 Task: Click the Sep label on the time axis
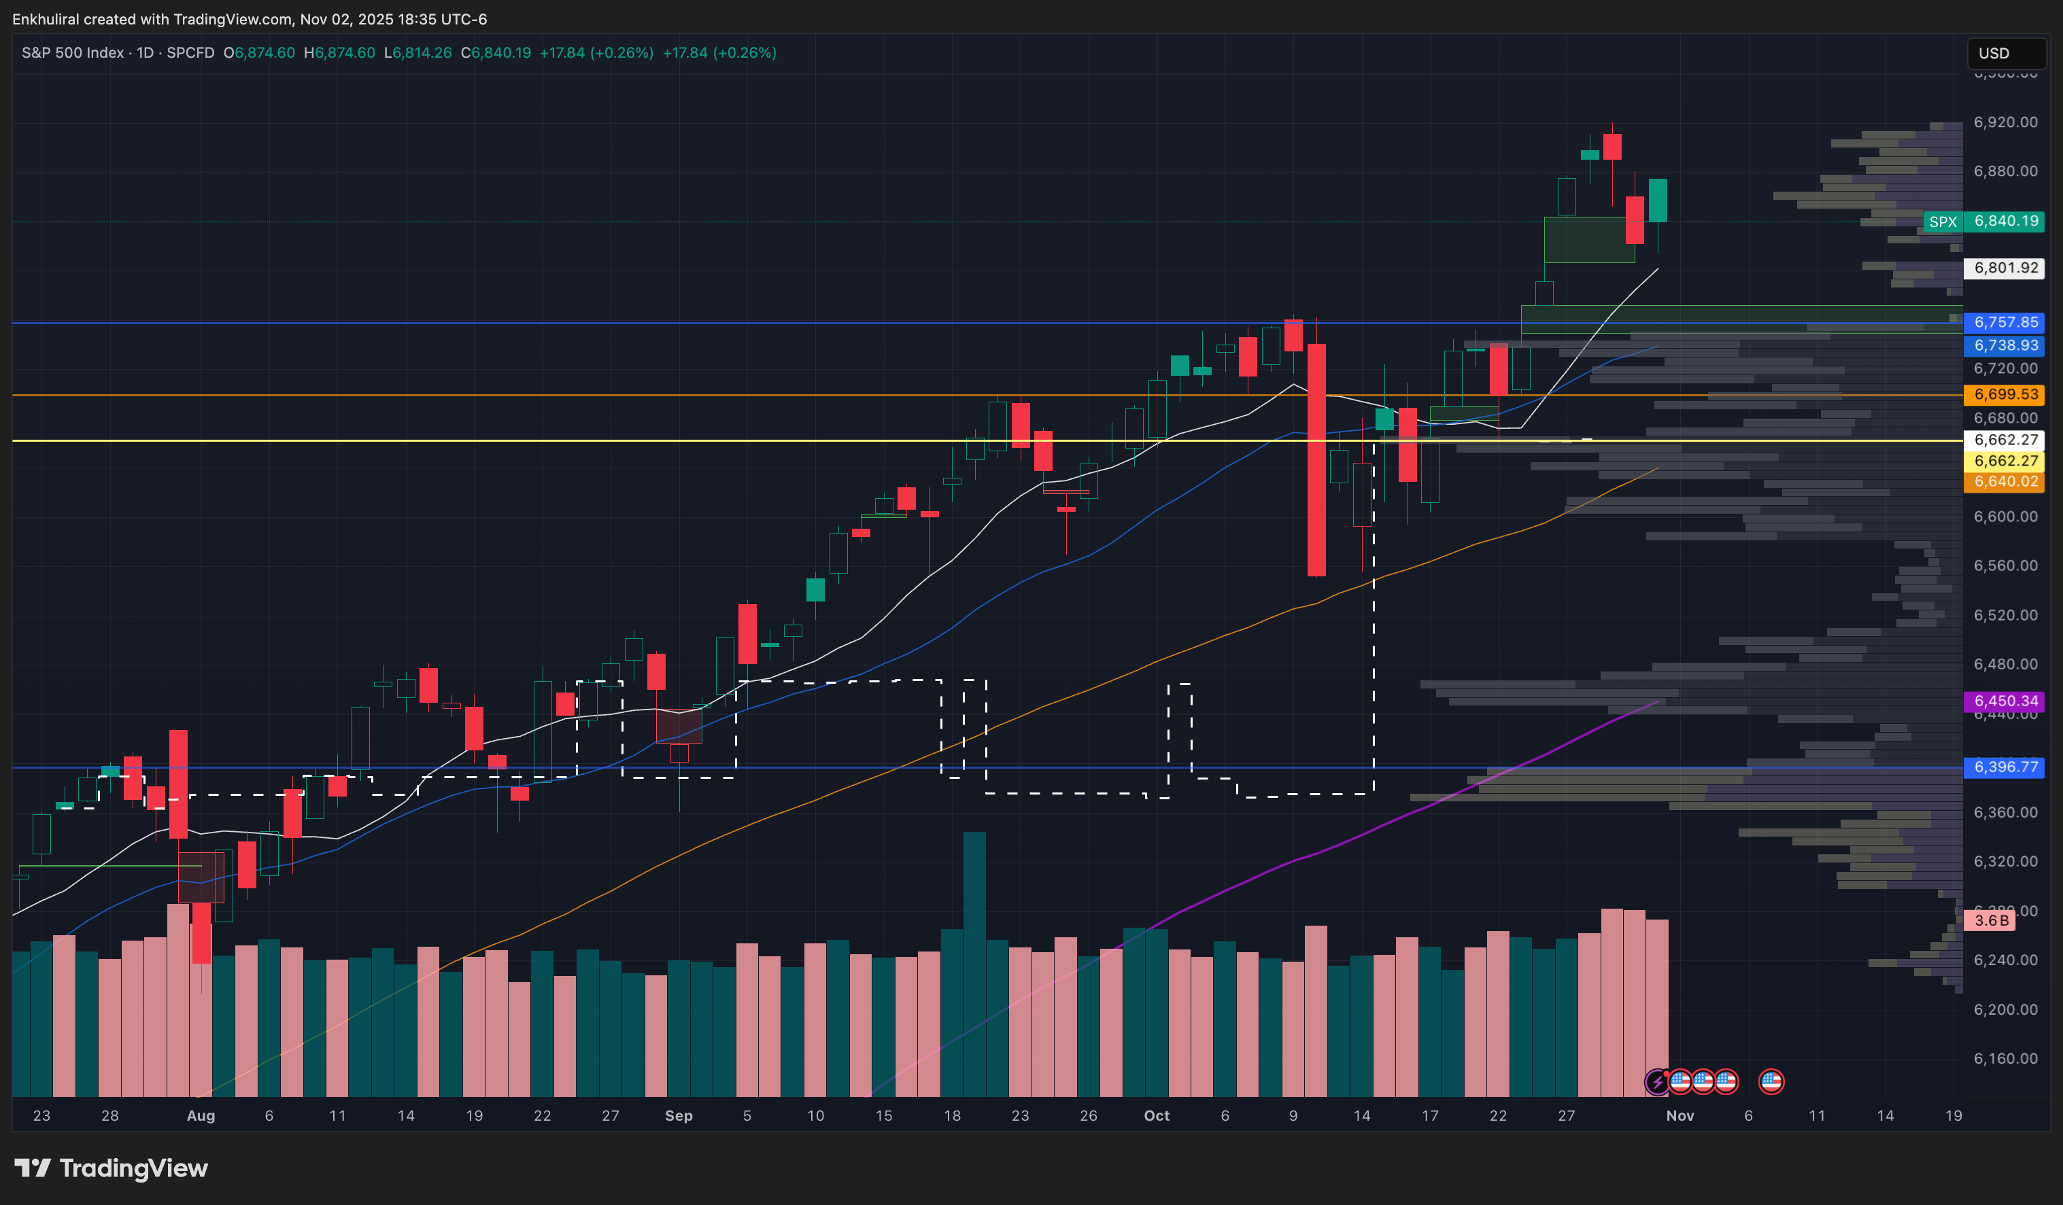click(x=678, y=1116)
